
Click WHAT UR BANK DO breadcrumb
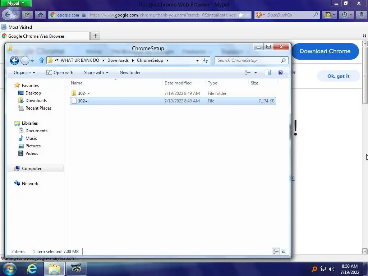pyautogui.click(x=80, y=60)
